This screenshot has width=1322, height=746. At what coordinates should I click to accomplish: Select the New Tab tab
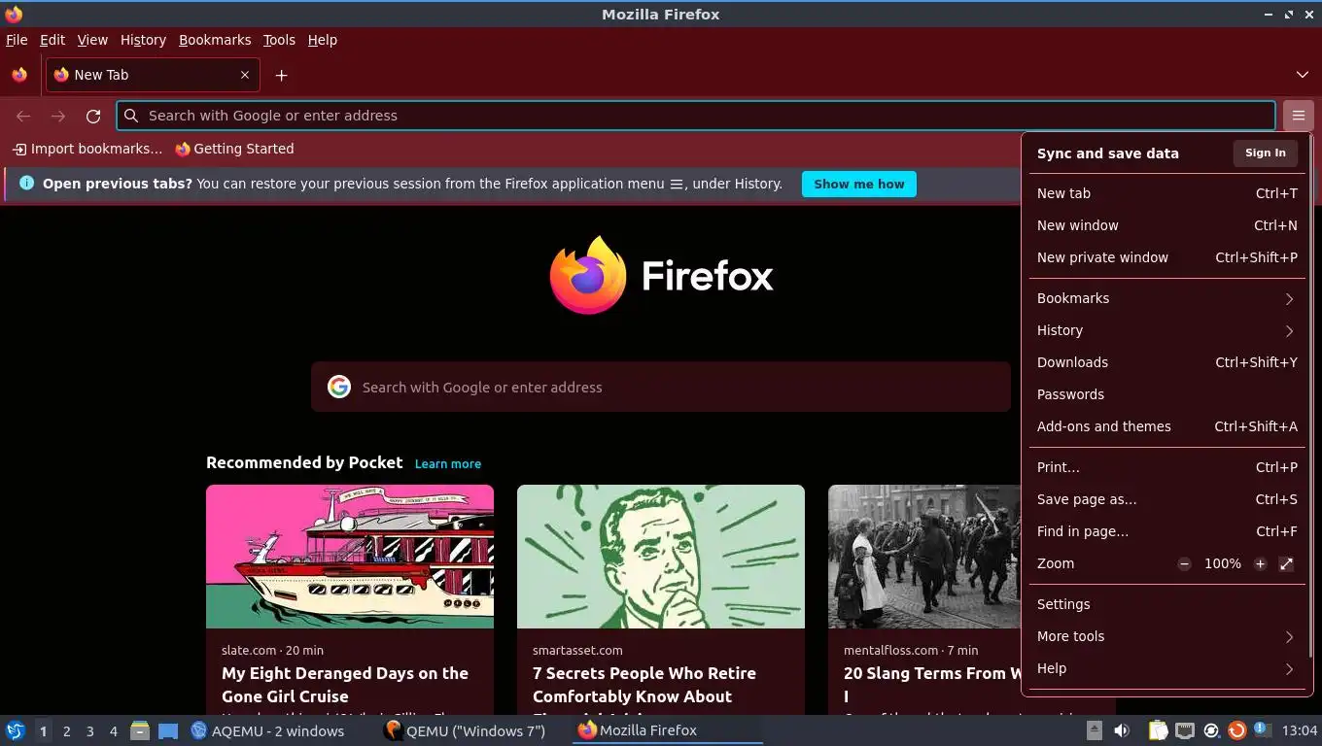coord(151,75)
